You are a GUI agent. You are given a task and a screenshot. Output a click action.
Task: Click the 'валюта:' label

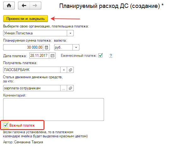[x=61, y=41]
